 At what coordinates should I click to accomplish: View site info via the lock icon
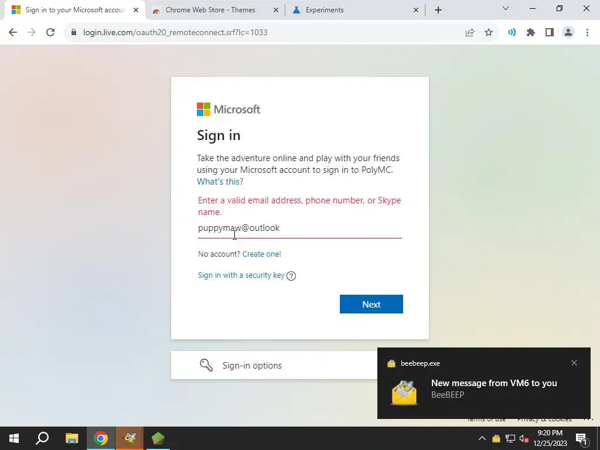click(x=74, y=33)
